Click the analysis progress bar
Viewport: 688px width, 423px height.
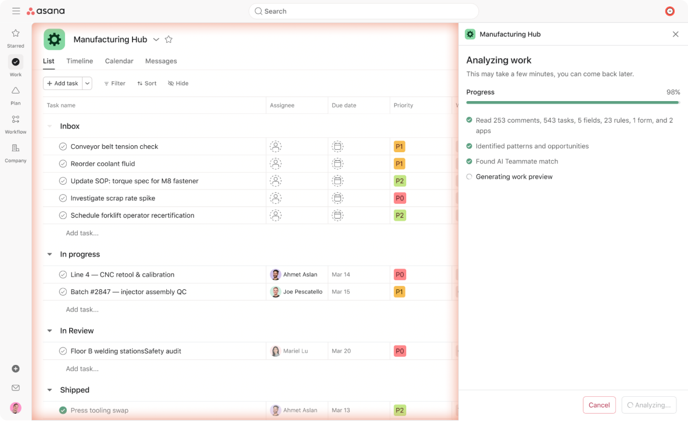(573, 103)
